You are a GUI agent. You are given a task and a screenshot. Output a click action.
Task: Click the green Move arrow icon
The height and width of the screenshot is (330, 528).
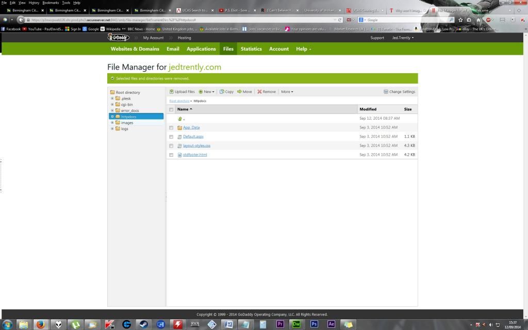pyautogui.click(x=239, y=92)
